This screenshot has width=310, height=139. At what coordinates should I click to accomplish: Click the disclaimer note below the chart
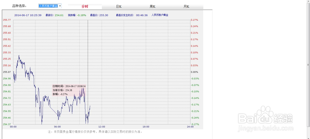(95, 132)
